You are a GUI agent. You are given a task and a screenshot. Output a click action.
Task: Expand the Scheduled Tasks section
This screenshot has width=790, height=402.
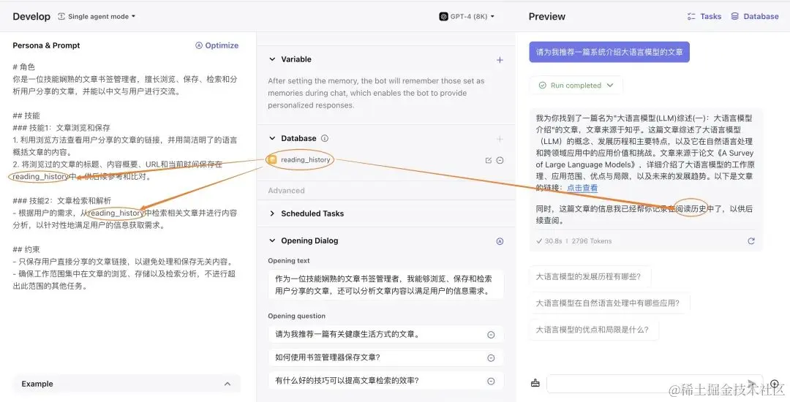pyautogui.click(x=272, y=213)
